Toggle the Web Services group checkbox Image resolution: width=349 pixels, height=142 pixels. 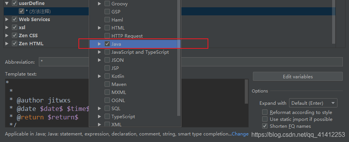pos(15,19)
